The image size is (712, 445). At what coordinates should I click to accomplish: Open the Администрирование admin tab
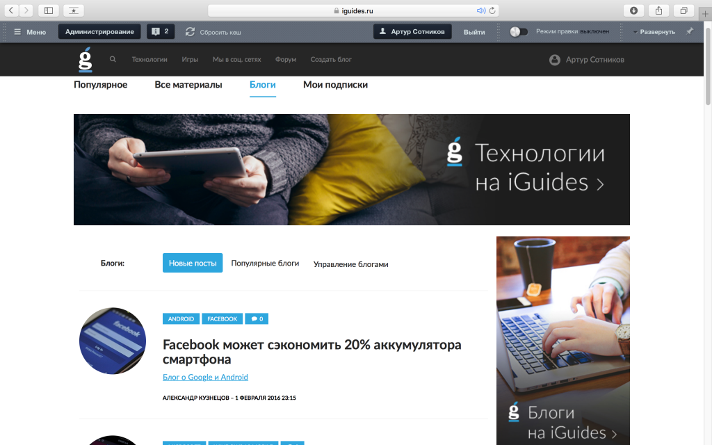(99, 31)
